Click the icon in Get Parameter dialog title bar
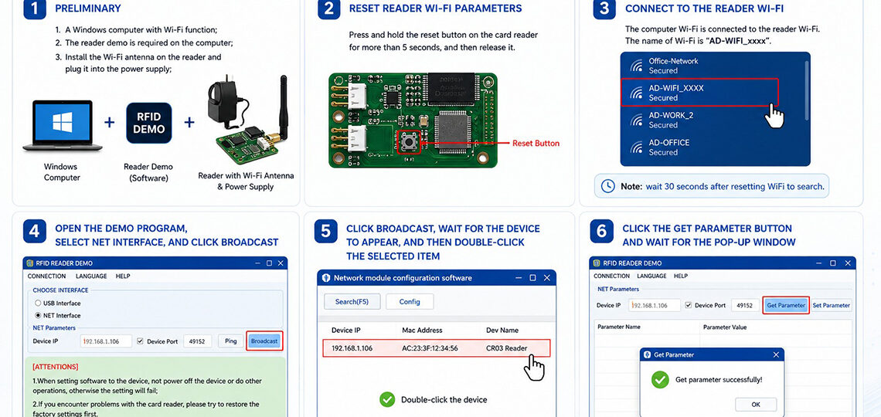The image size is (881, 417). (648, 354)
